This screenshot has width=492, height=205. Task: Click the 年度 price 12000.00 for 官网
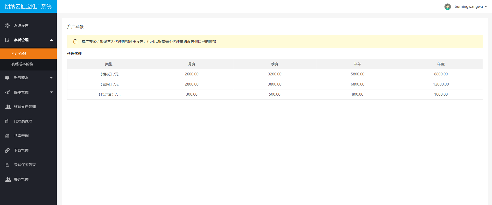(x=441, y=84)
